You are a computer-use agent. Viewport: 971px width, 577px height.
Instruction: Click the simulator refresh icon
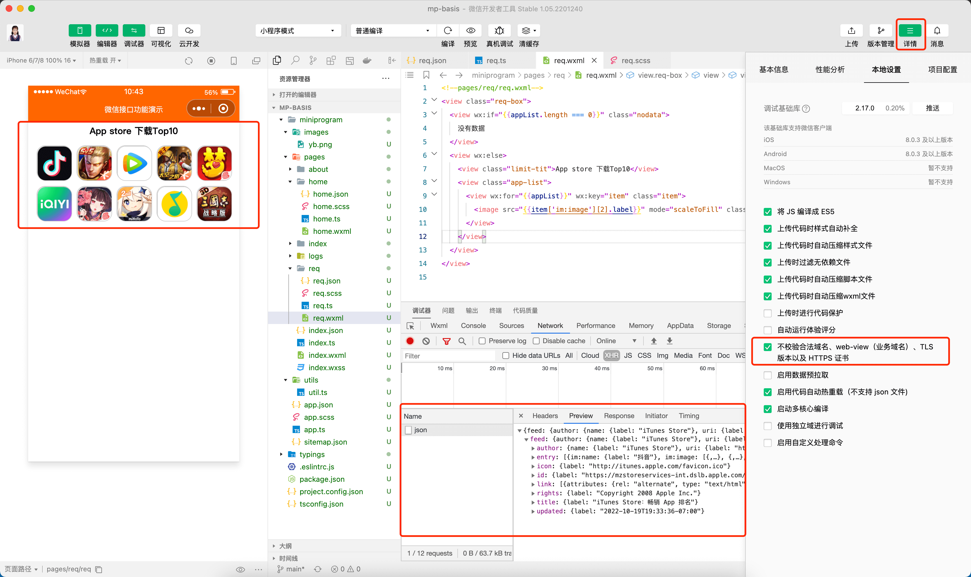click(x=189, y=61)
